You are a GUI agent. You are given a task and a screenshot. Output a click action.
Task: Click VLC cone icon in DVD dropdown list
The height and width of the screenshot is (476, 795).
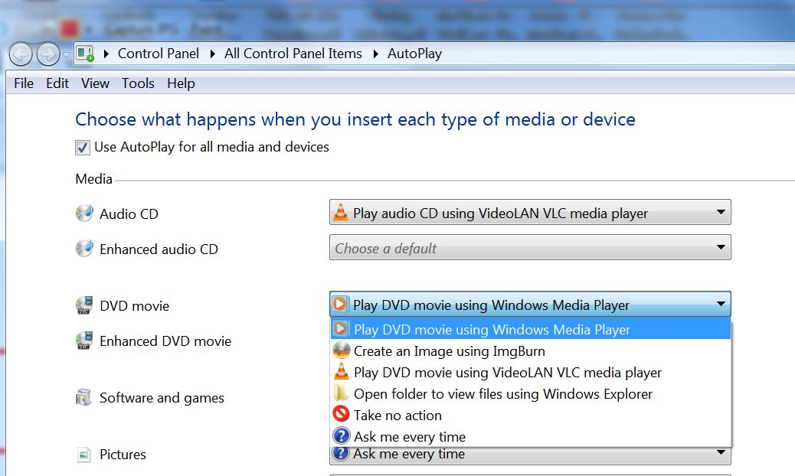point(342,371)
